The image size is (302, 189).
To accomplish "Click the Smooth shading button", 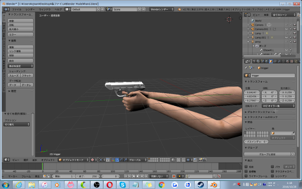I will tap(14, 76).
